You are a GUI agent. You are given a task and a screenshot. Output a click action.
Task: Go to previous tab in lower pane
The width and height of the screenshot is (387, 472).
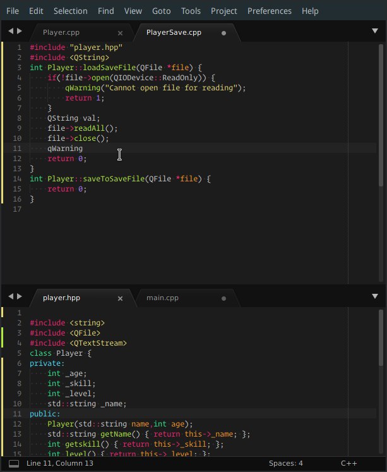click(x=11, y=296)
